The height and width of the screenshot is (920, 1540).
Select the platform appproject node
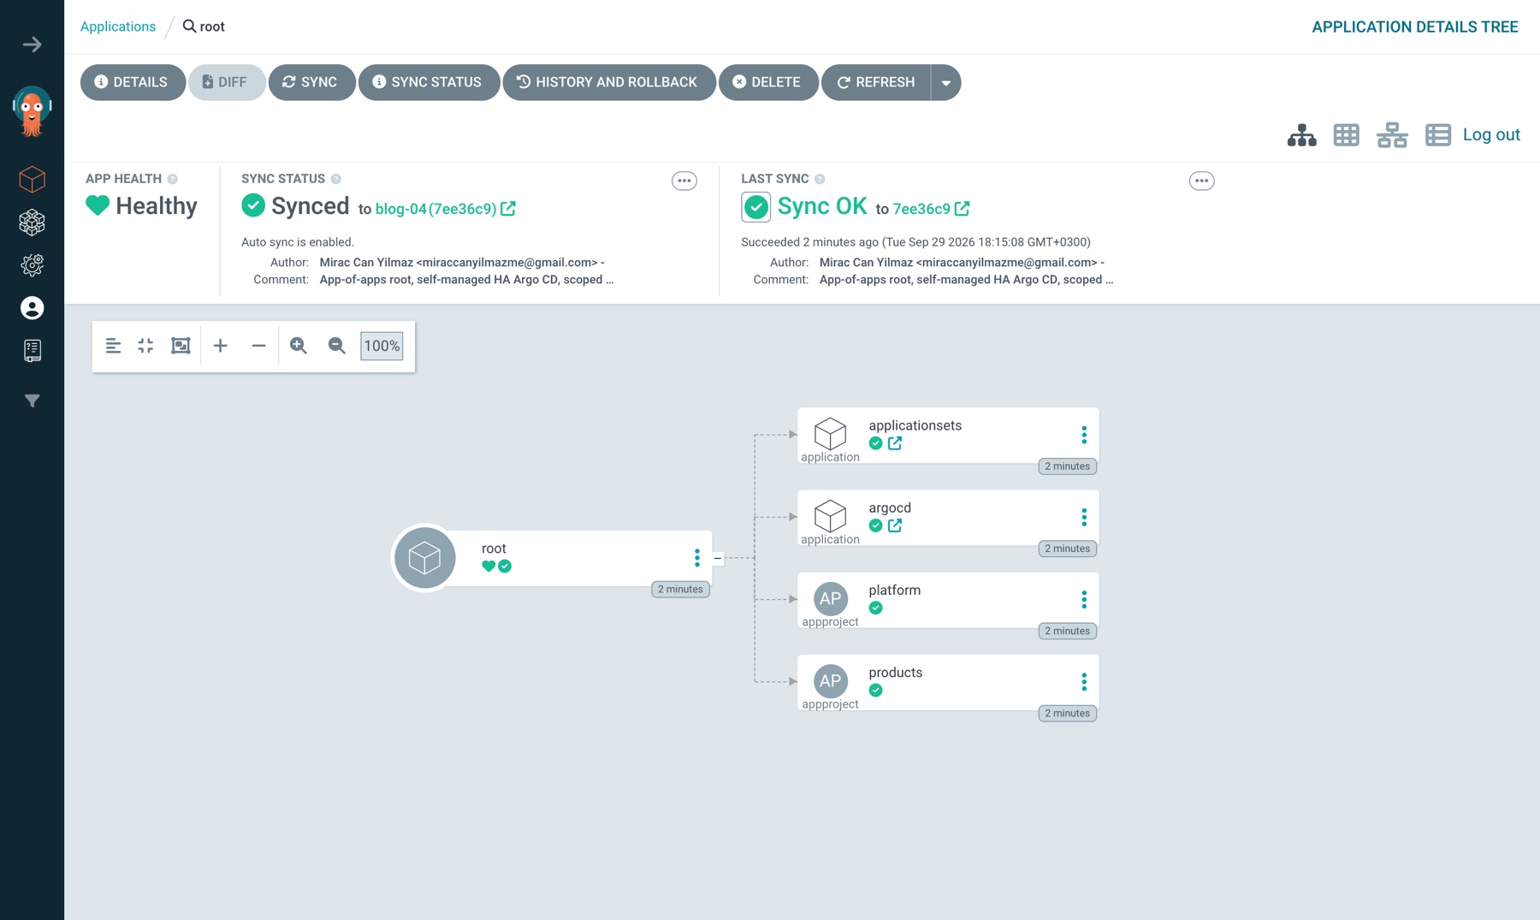(948, 600)
